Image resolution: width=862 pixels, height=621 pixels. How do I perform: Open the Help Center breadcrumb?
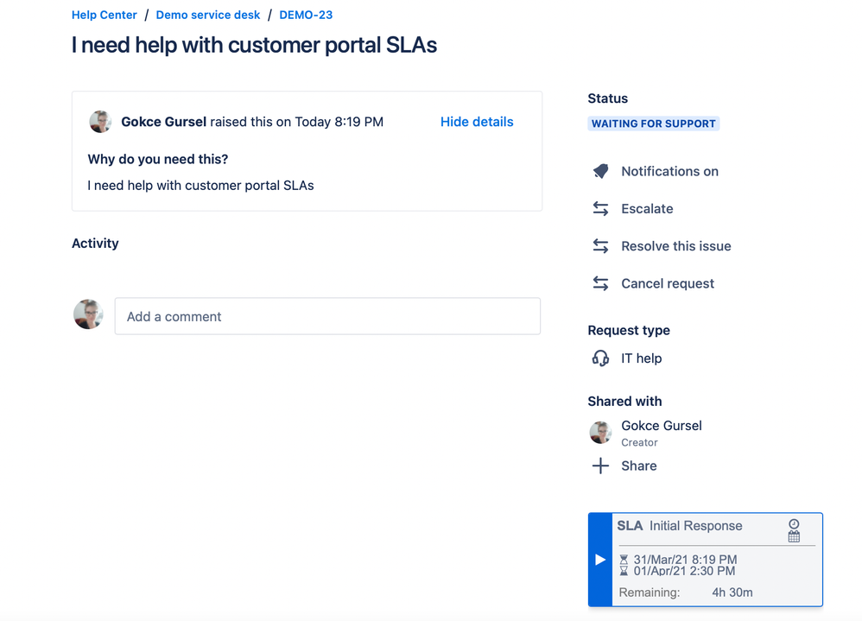104,15
